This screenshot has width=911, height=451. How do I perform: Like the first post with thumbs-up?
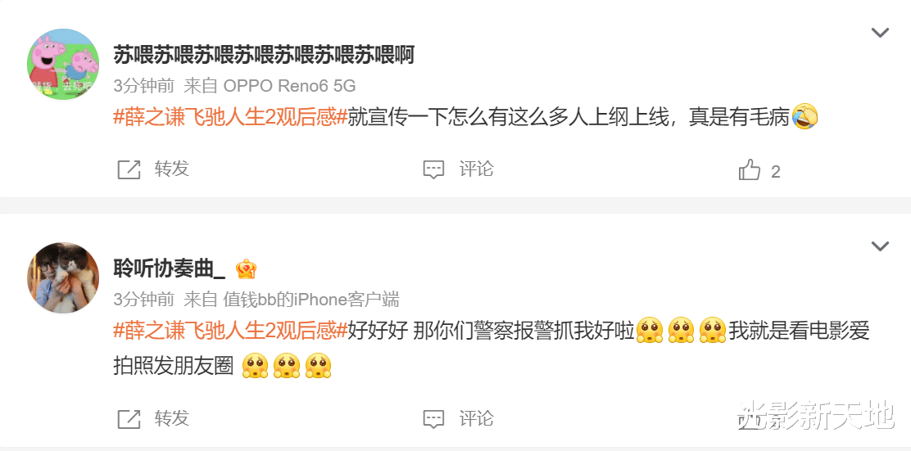point(750,170)
